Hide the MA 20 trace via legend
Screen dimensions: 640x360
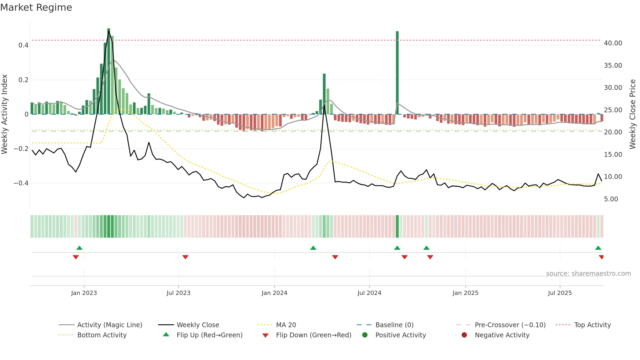coord(277,325)
